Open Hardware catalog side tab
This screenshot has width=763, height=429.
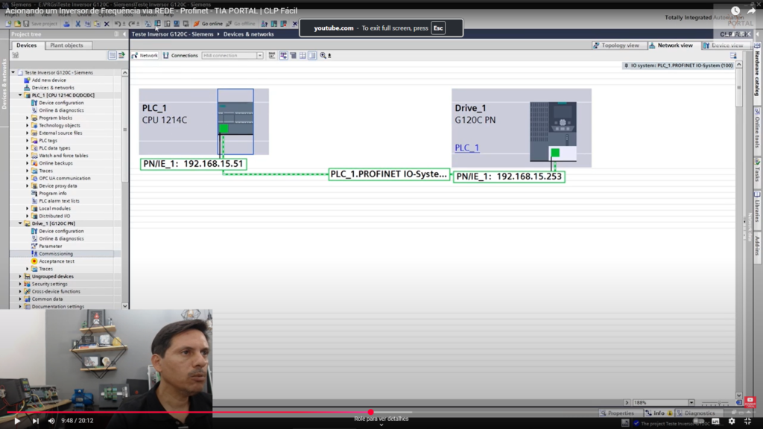pos(758,71)
